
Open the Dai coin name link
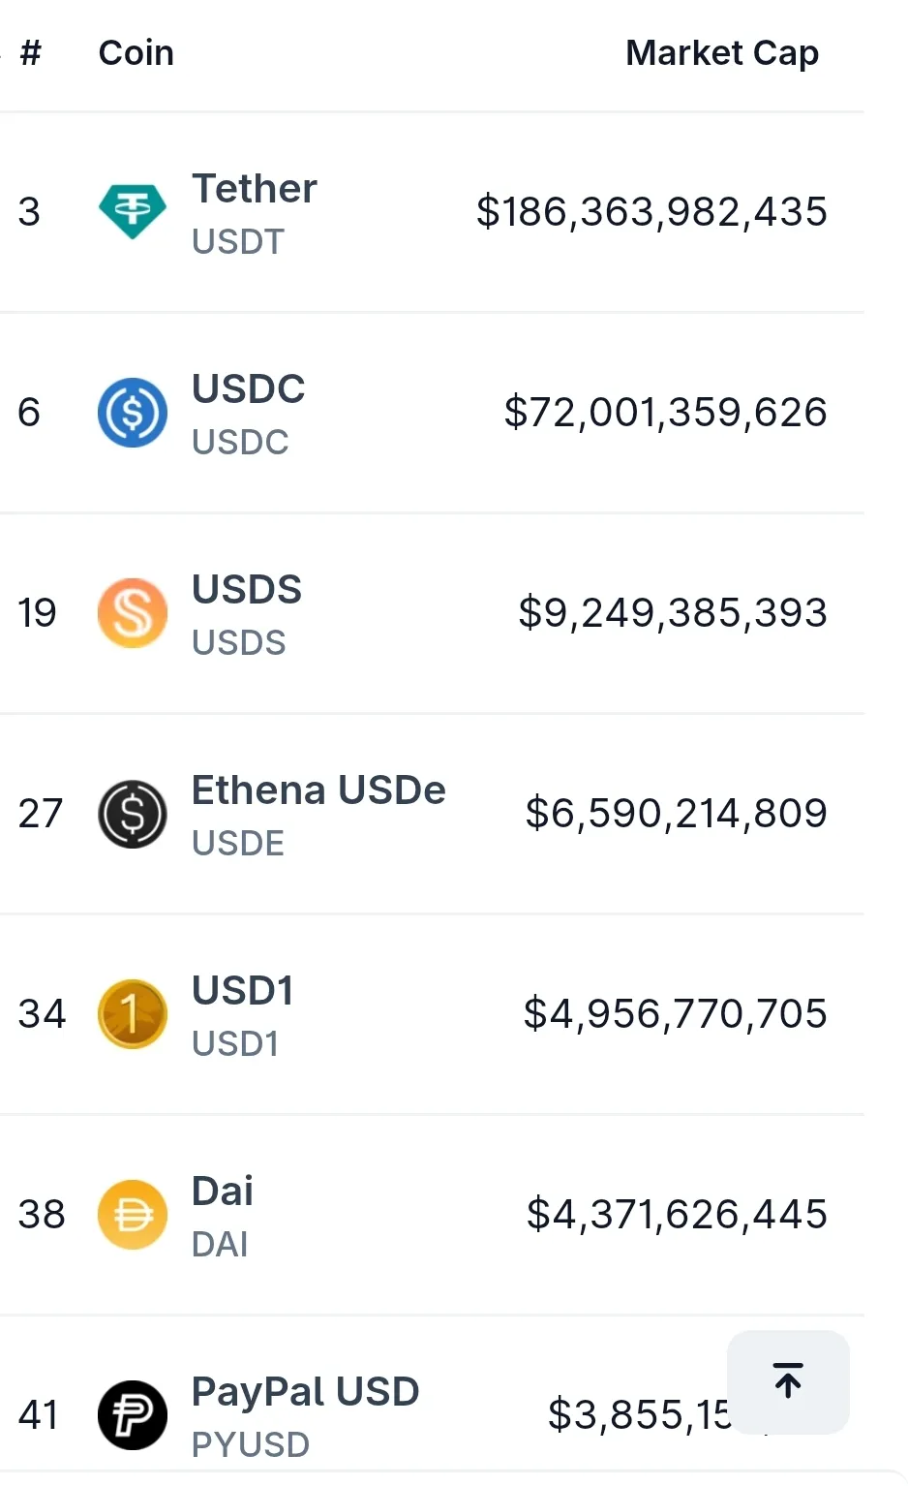(x=223, y=1192)
